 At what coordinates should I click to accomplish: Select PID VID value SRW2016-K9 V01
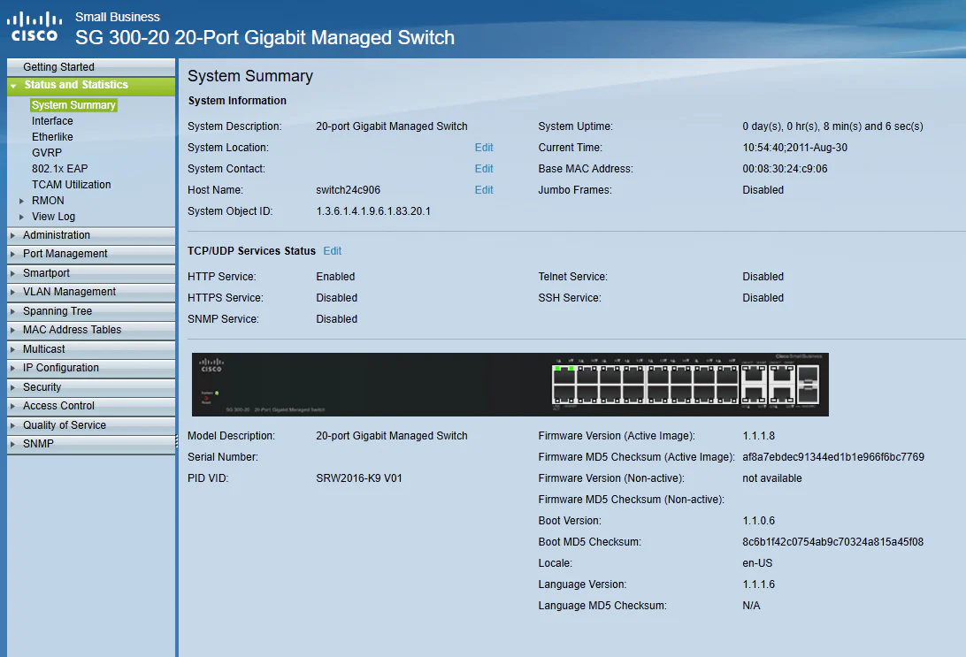click(x=358, y=478)
